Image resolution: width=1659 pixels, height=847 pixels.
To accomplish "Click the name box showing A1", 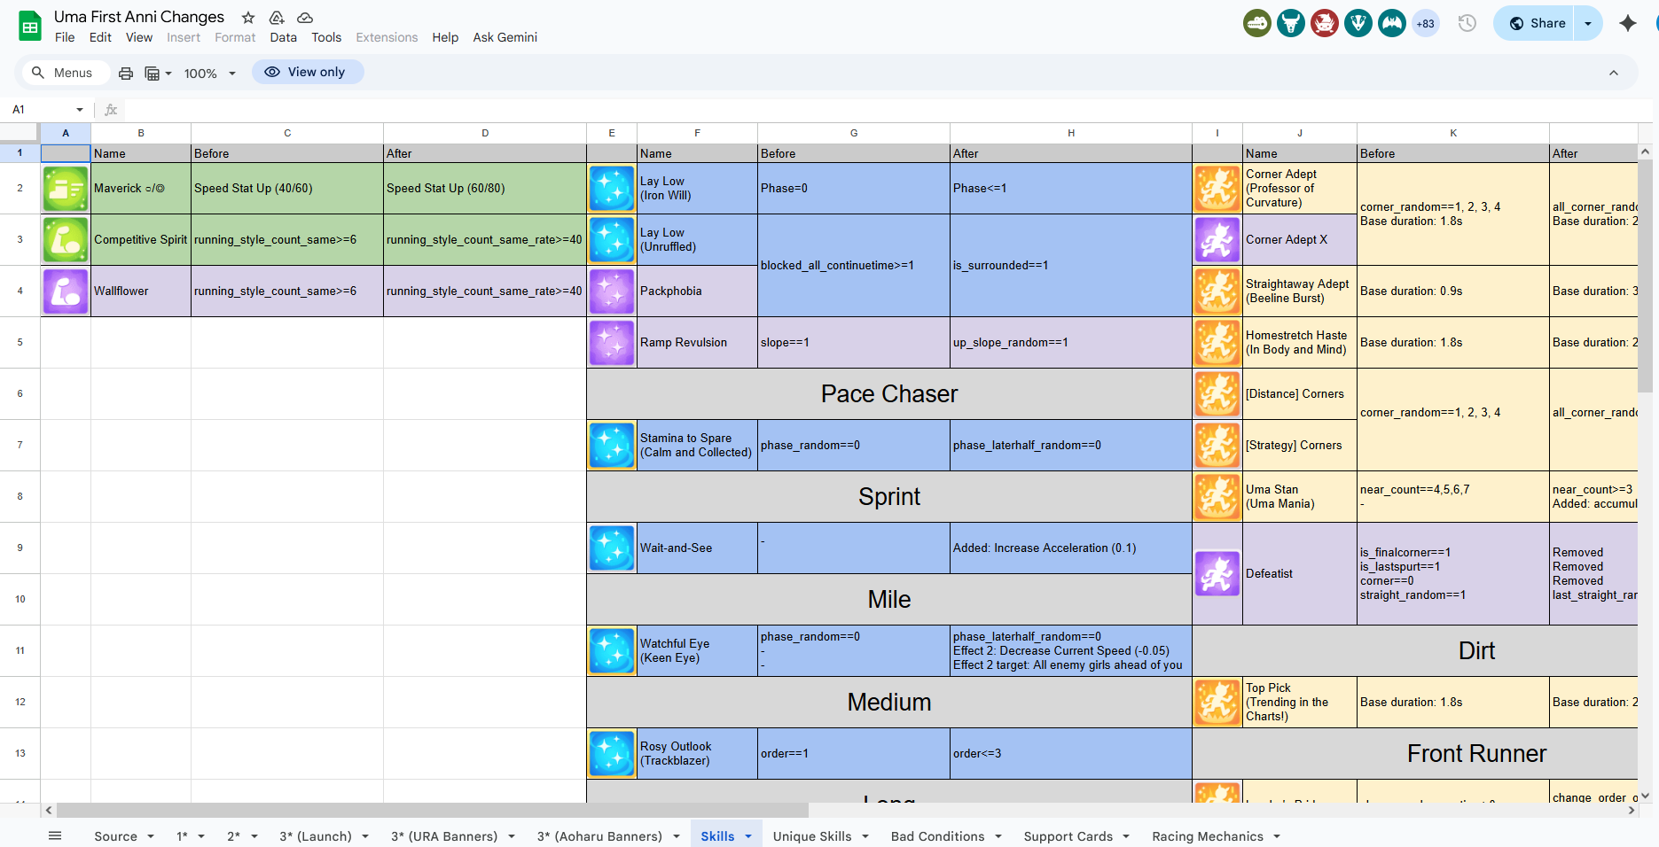I will point(40,110).
